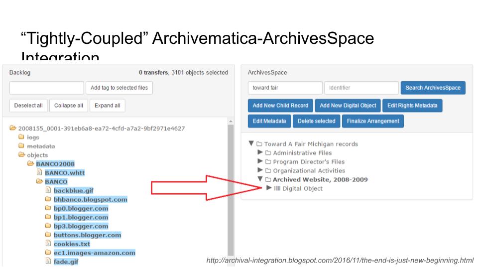The image size is (478, 269).
Task: Click the Add tag to selected files button
Action: (x=119, y=88)
